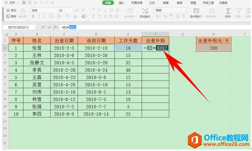Select the 格式刷 Format Painter brush
The height and width of the screenshot is (151, 252).
(23, 13)
